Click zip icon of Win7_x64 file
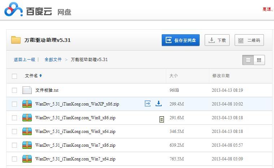The height and width of the screenshot is (168, 274). click(27, 159)
